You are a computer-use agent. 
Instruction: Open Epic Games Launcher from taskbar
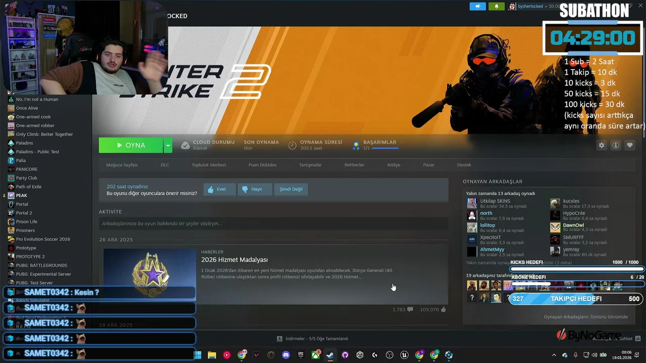pos(301,355)
